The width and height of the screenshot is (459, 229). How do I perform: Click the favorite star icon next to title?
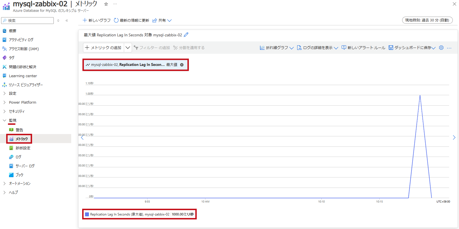(x=106, y=4)
